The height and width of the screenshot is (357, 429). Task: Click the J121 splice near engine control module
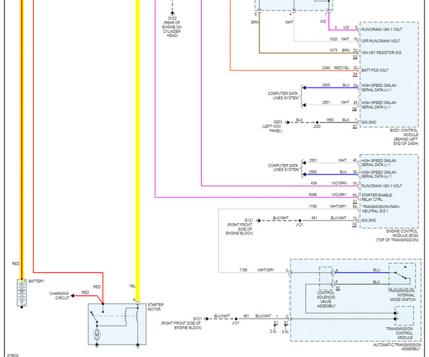pos(300,221)
